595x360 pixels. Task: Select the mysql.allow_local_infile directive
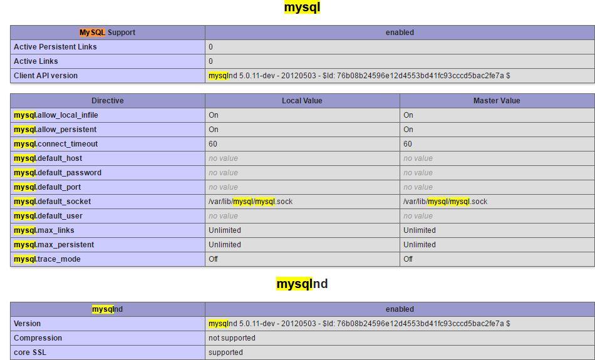tap(56, 115)
